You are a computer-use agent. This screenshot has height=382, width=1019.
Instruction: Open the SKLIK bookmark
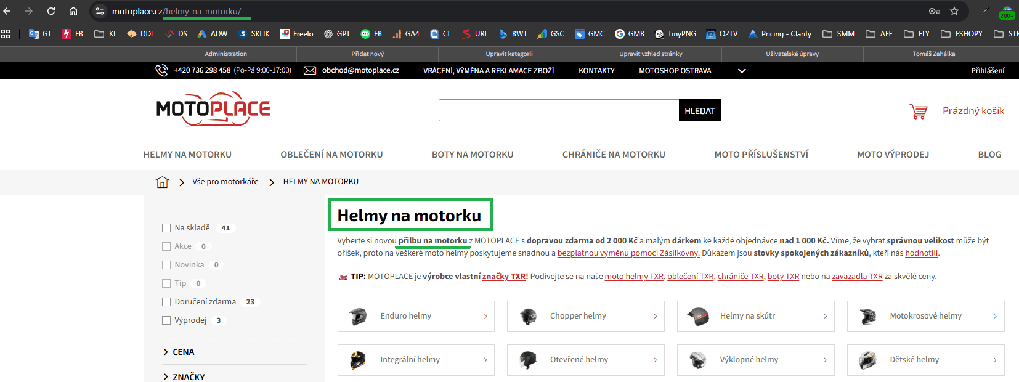coord(254,34)
